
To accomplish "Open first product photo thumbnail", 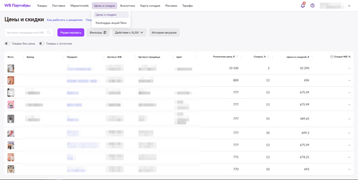I will point(11,68).
